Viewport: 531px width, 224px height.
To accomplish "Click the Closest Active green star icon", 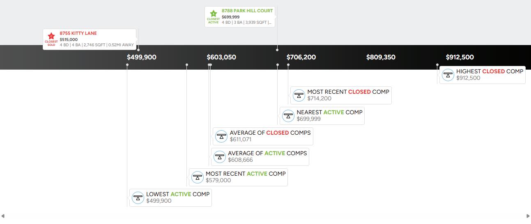I will pyautogui.click(x=213, y=14).
